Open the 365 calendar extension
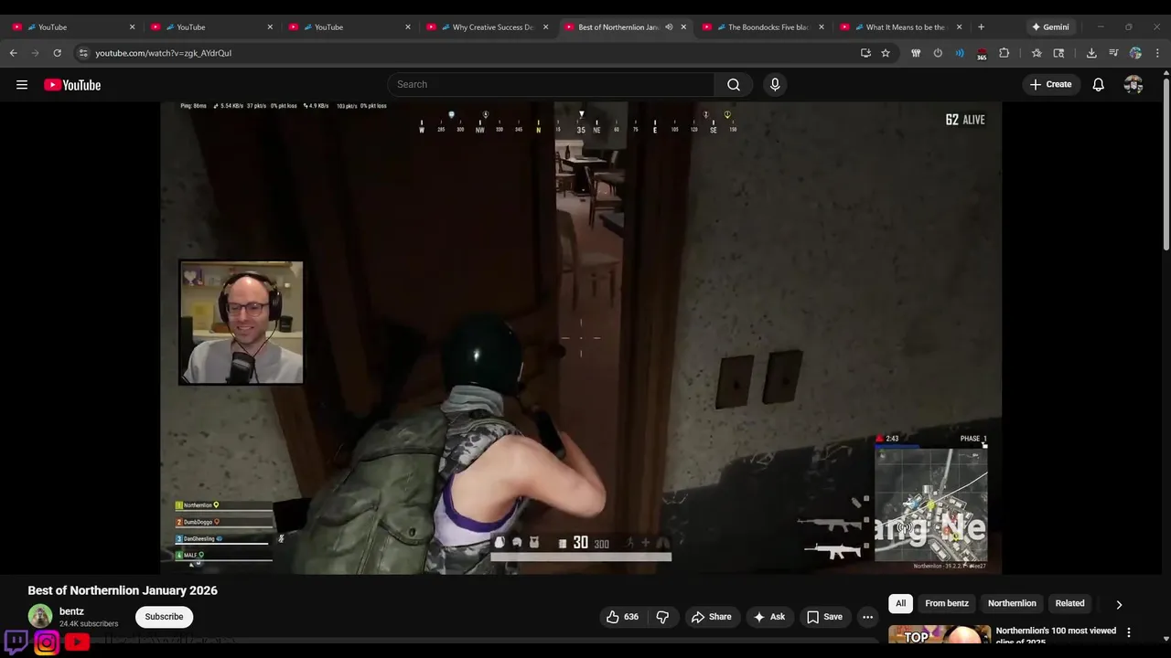Screen dimensions: 1171x658 pyautogui.click(x=982, y=54)
